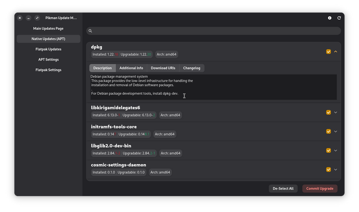Image resolution: width=359 pixels, height=212 pixels.
Task: Click dpkg "Arch: amd64" label
Action: [x=167, y=54]
